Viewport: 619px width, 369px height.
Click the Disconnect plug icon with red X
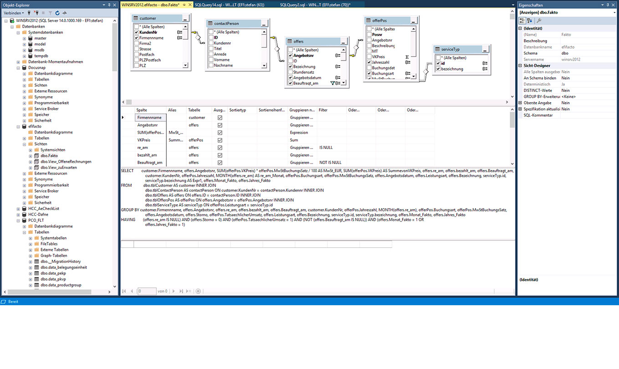(36, 13)
